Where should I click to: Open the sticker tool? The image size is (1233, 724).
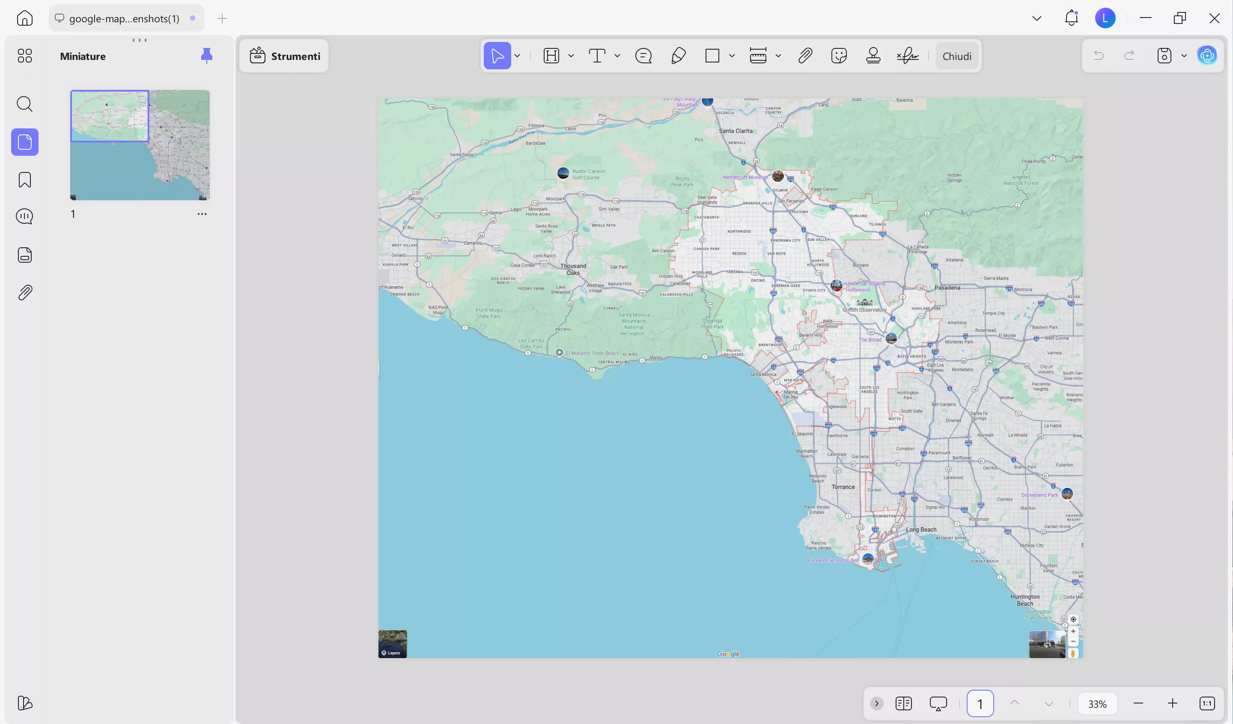pos(839,56)
